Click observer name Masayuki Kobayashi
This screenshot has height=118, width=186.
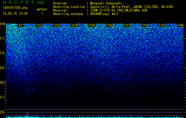click(x=106, y=3)
